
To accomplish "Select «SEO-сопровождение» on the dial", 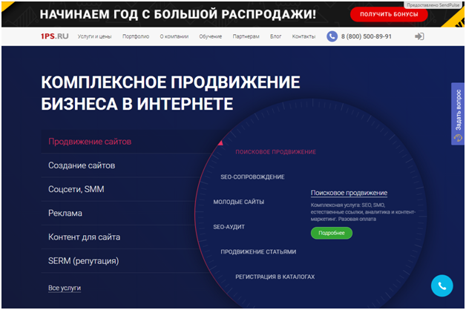I will point(252,177).
